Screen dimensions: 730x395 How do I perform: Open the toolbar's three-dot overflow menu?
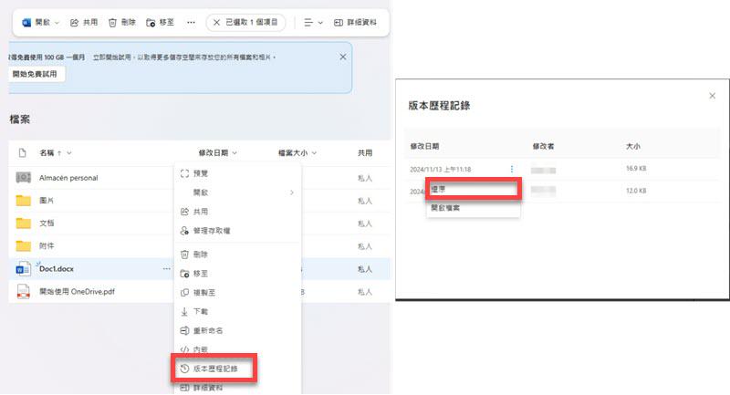(190, 21)
